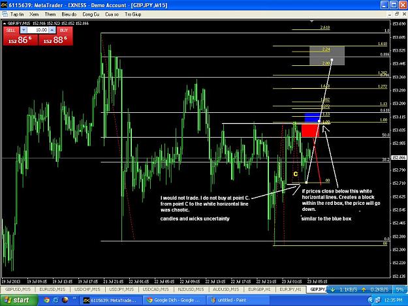Open the Cua so menu
The width and height of the screenshot is (408, 306).
(112, 14)
